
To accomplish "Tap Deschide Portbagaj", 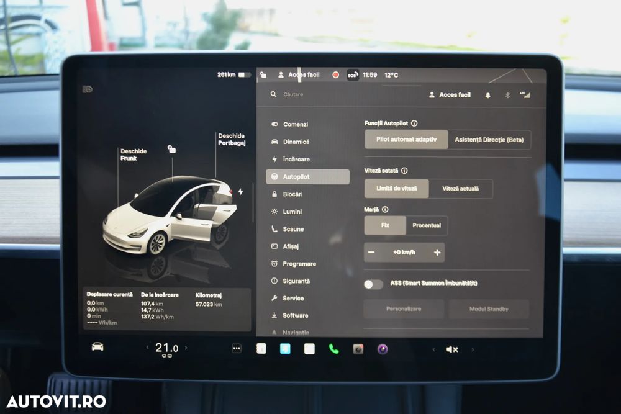I will click(x=232, y=139).
